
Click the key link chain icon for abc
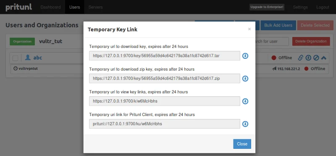(300, 58)
